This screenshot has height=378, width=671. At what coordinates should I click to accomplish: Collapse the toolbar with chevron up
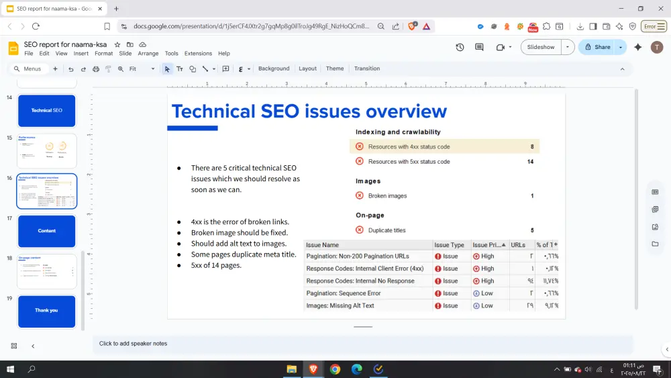point(622,69)
